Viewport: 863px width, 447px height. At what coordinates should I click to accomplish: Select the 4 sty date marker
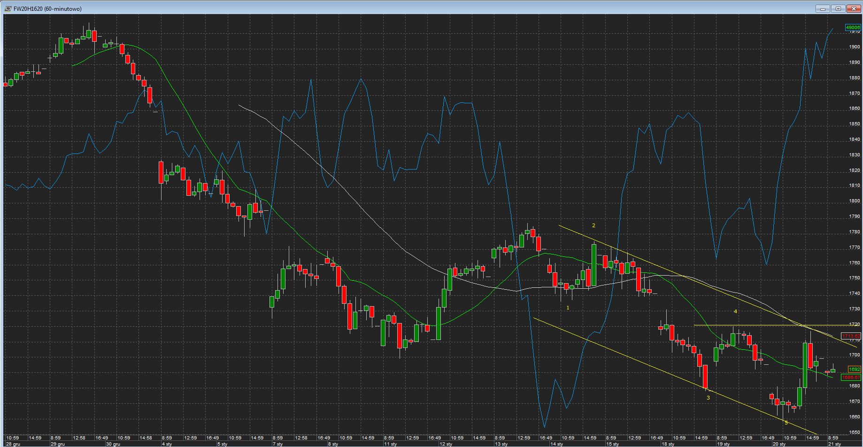pyautogui.click(x=167, y=444)
